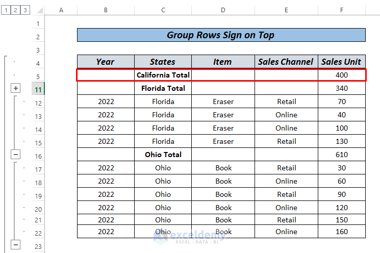Click Eraser cell in row 14

pyautogui.click(x=223, y=128)
